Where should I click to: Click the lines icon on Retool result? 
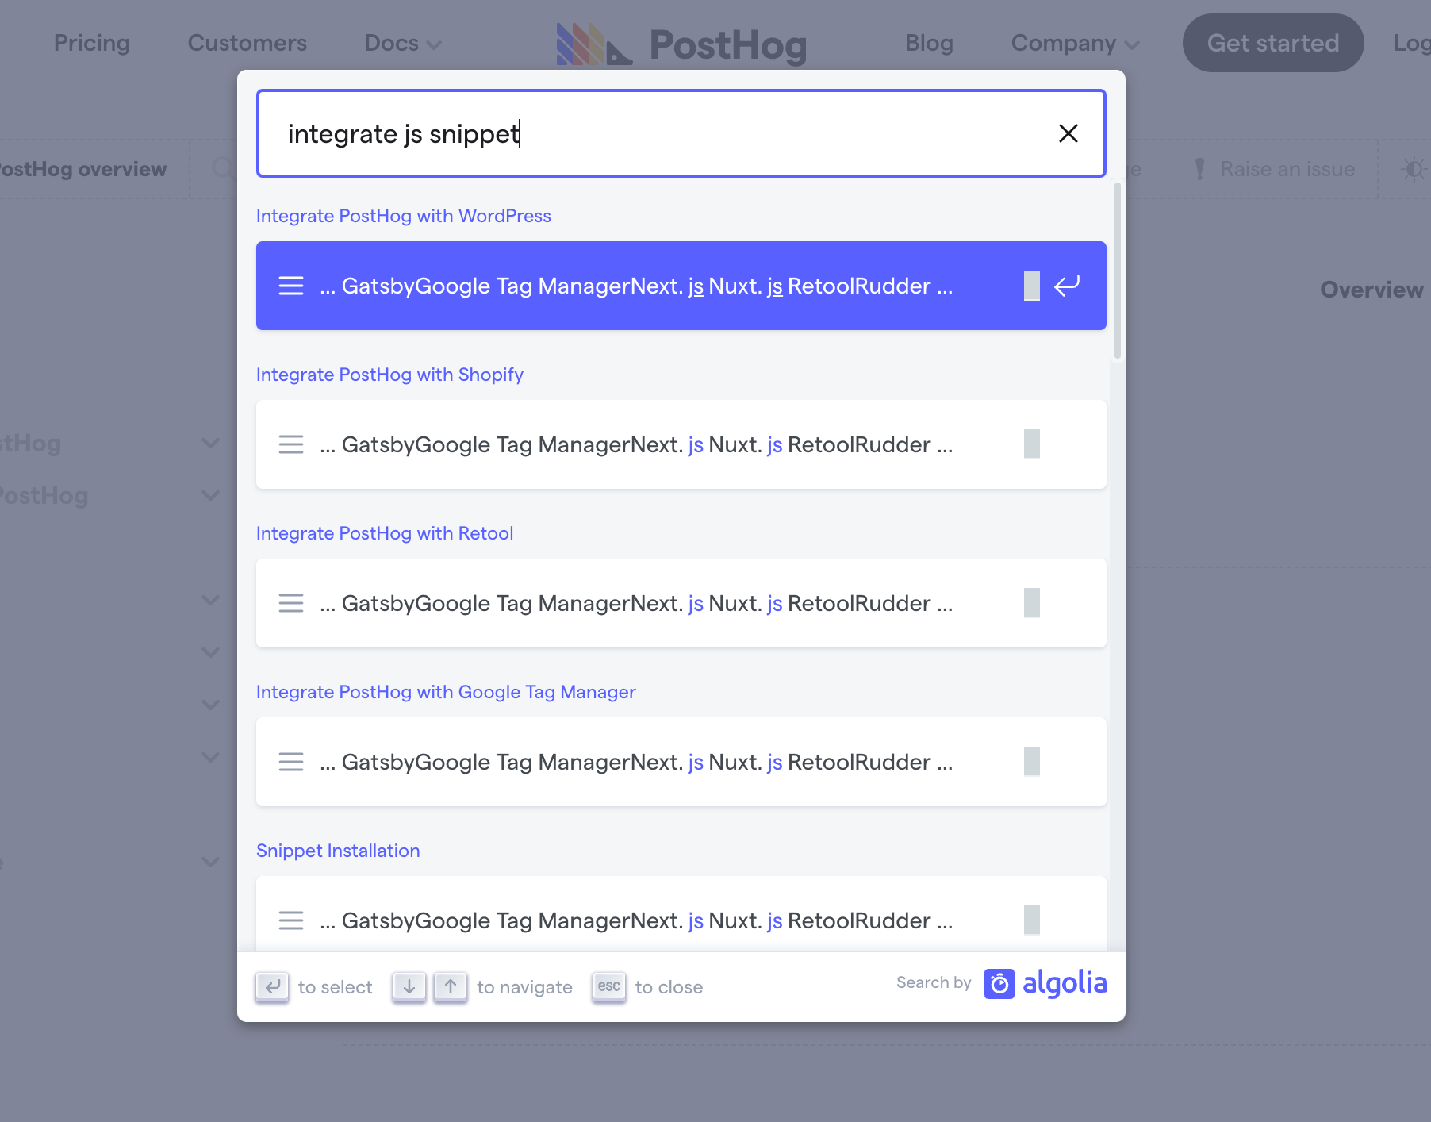pyautogui.click(x=291, y=603)
